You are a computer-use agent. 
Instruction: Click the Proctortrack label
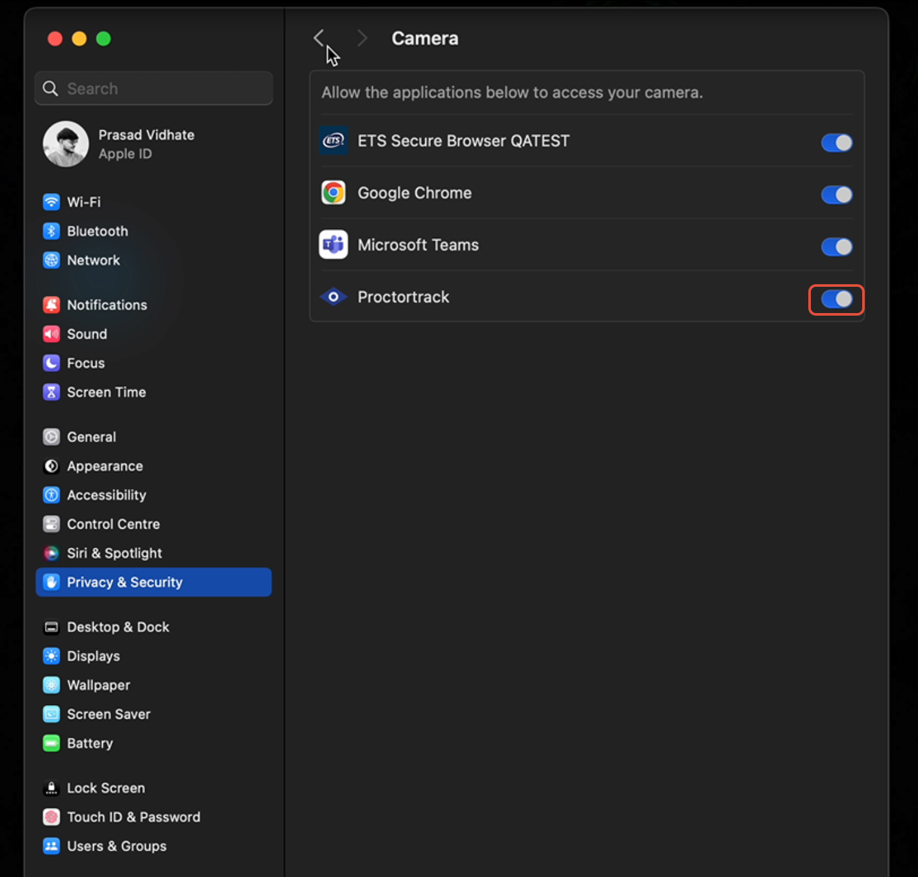coord(404,296)
